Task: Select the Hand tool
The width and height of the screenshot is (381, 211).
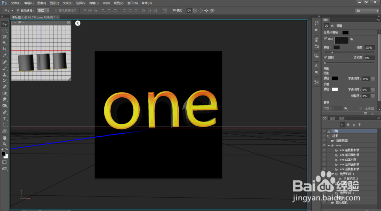Action: (4, 137)
